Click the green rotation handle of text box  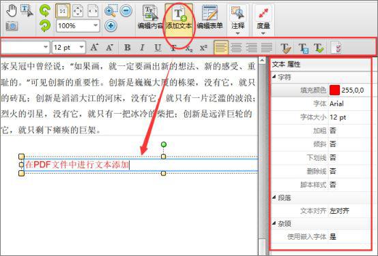[164, 144]
